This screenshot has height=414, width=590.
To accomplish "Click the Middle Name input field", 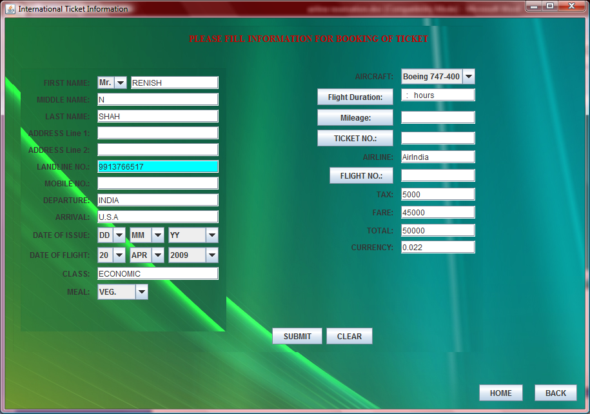I will 158,99.
